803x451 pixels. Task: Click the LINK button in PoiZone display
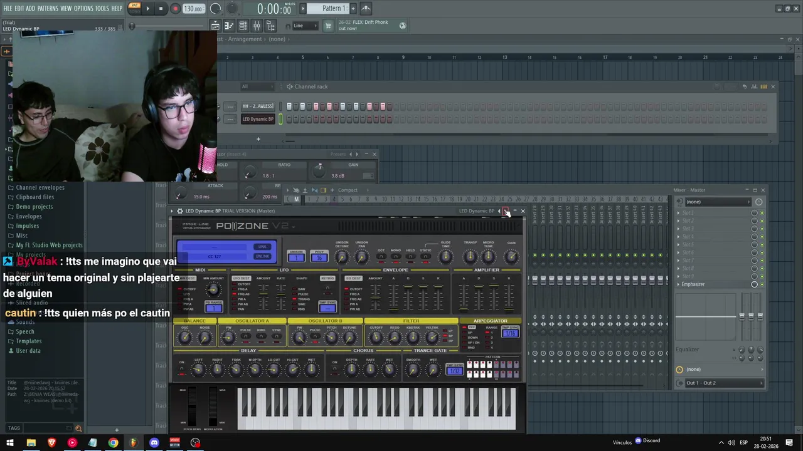pyautogui.click(x=263, y=246)
